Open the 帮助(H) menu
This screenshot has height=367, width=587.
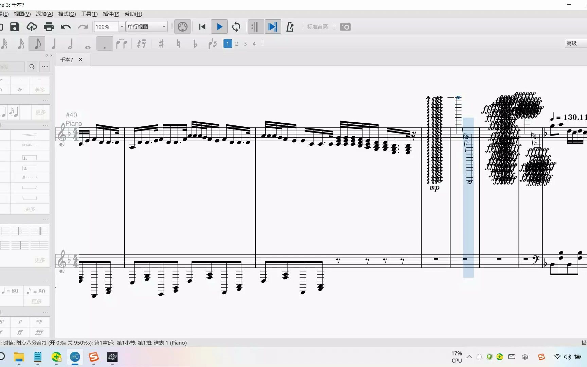click(133, 14)
